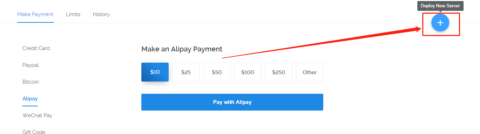Select the $10 amount option
Screen dimensions: 480x134
pos(155,72)
